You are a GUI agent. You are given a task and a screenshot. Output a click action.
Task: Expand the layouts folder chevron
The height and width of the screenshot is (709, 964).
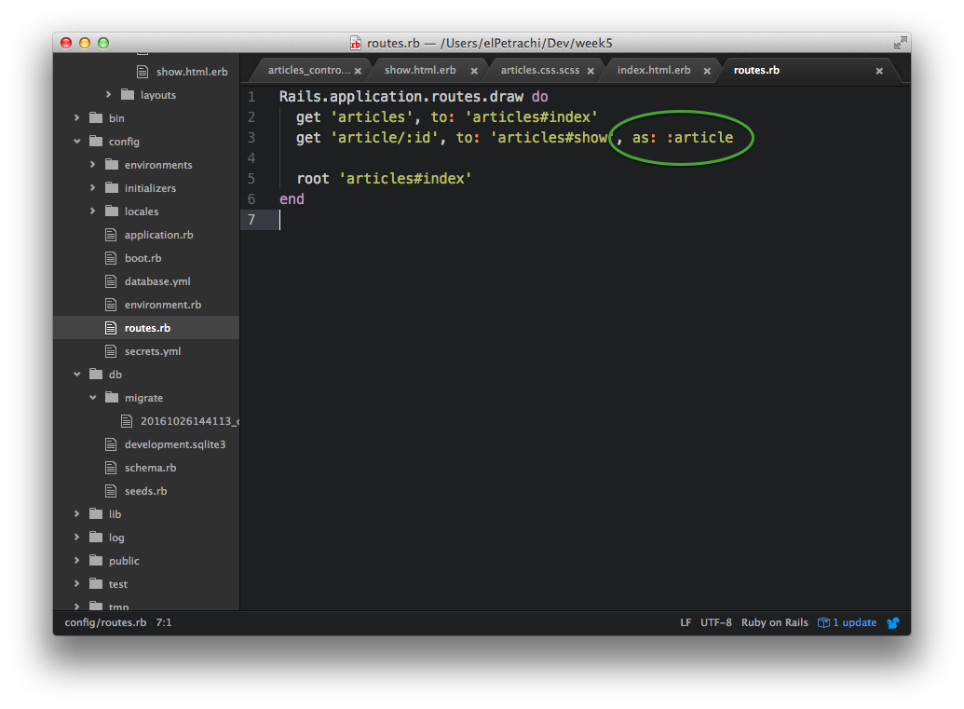(x=108, y=94)
